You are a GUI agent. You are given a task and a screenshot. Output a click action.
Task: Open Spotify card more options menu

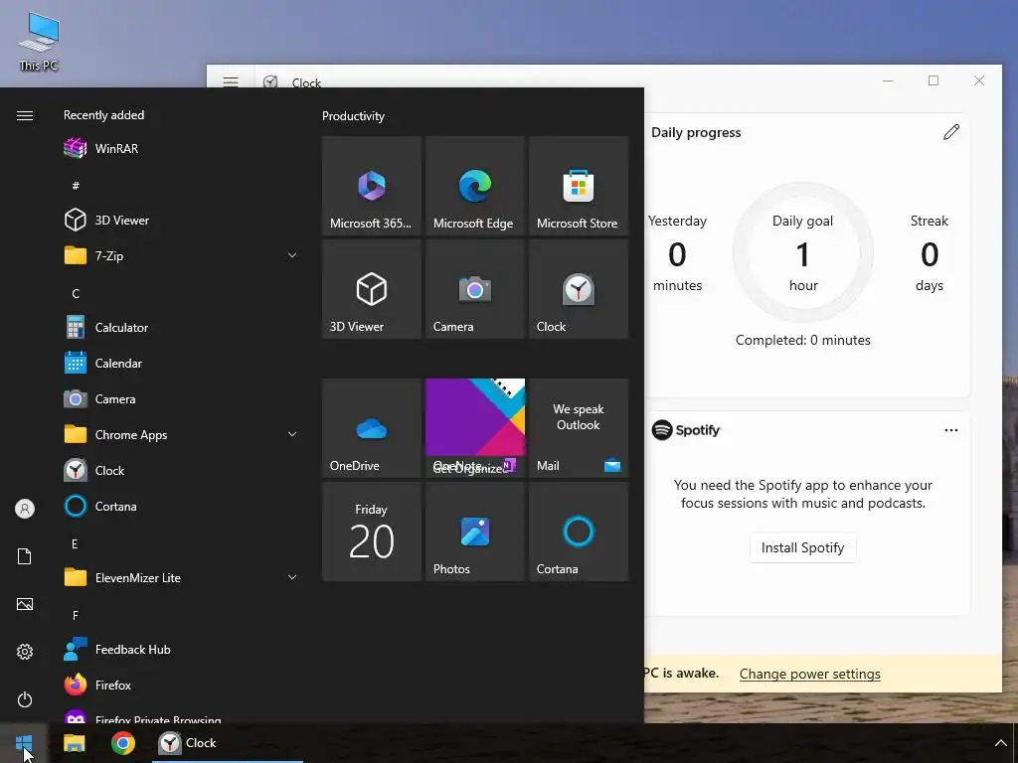coord(951,430)
